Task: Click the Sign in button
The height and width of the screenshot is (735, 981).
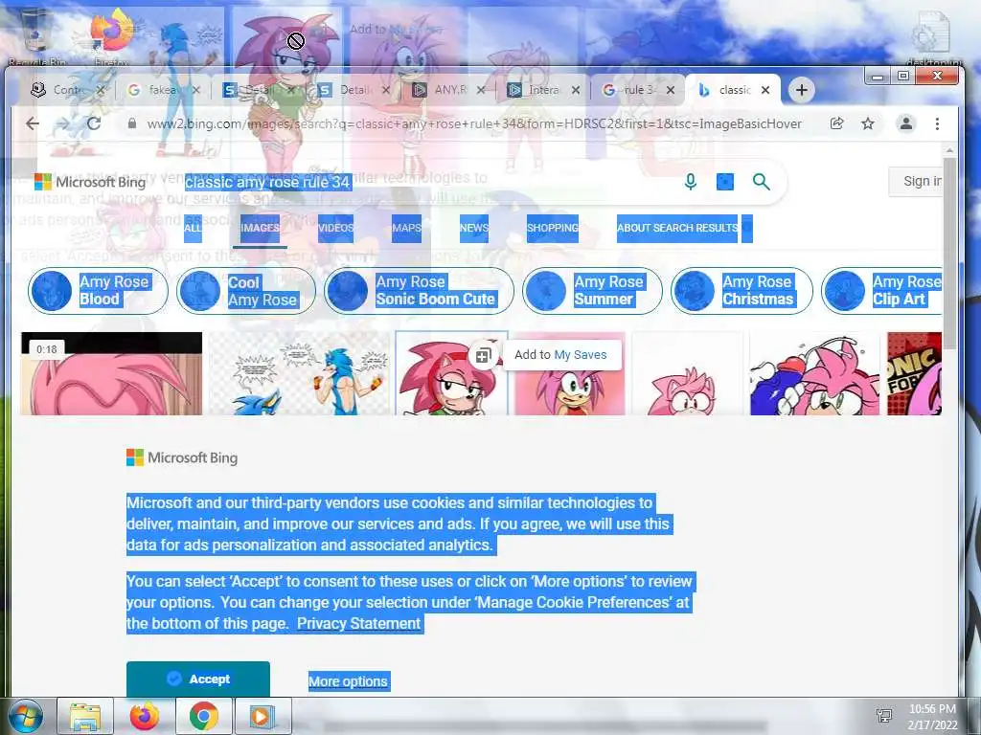Action: (x=917, y=182)
